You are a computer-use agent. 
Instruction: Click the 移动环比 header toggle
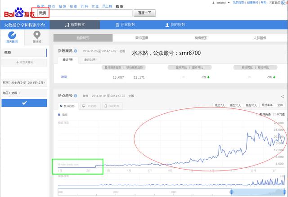coord(263,67)
